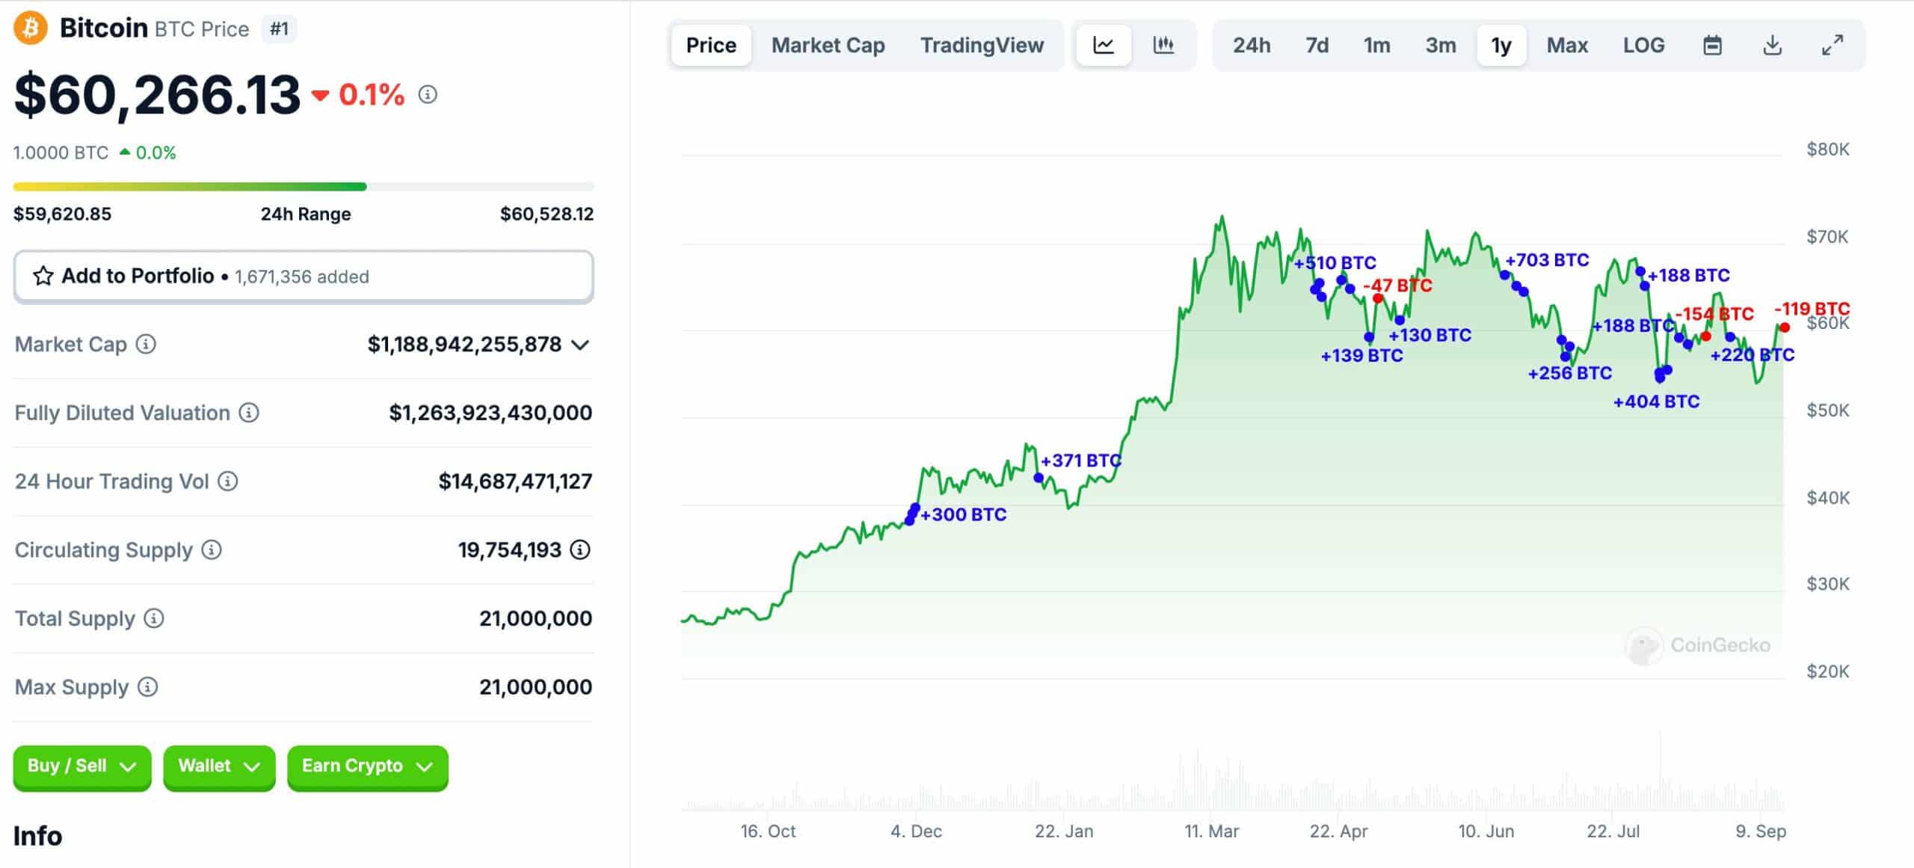The width and height of the screenshot is (1914, 868).
Task: Switch to TradingView chart mode
Action: click(x=982, y=44)
